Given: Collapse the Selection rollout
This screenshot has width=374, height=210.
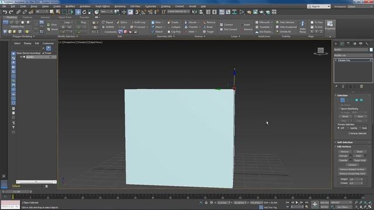Looking at the screenshot, I should click(342, 96).
